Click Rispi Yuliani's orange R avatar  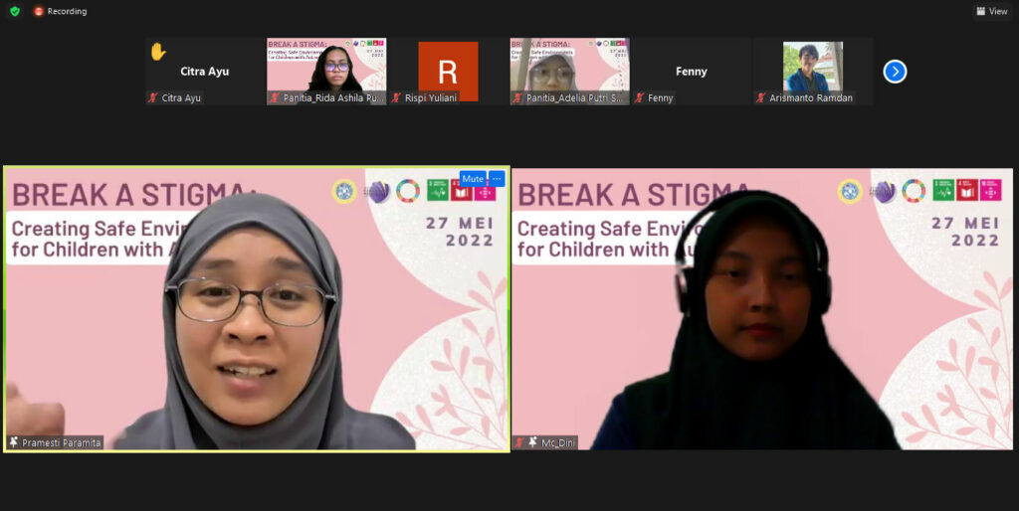pos(448,71)
